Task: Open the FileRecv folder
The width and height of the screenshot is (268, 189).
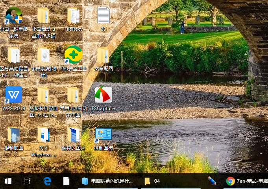Action: 73,16
